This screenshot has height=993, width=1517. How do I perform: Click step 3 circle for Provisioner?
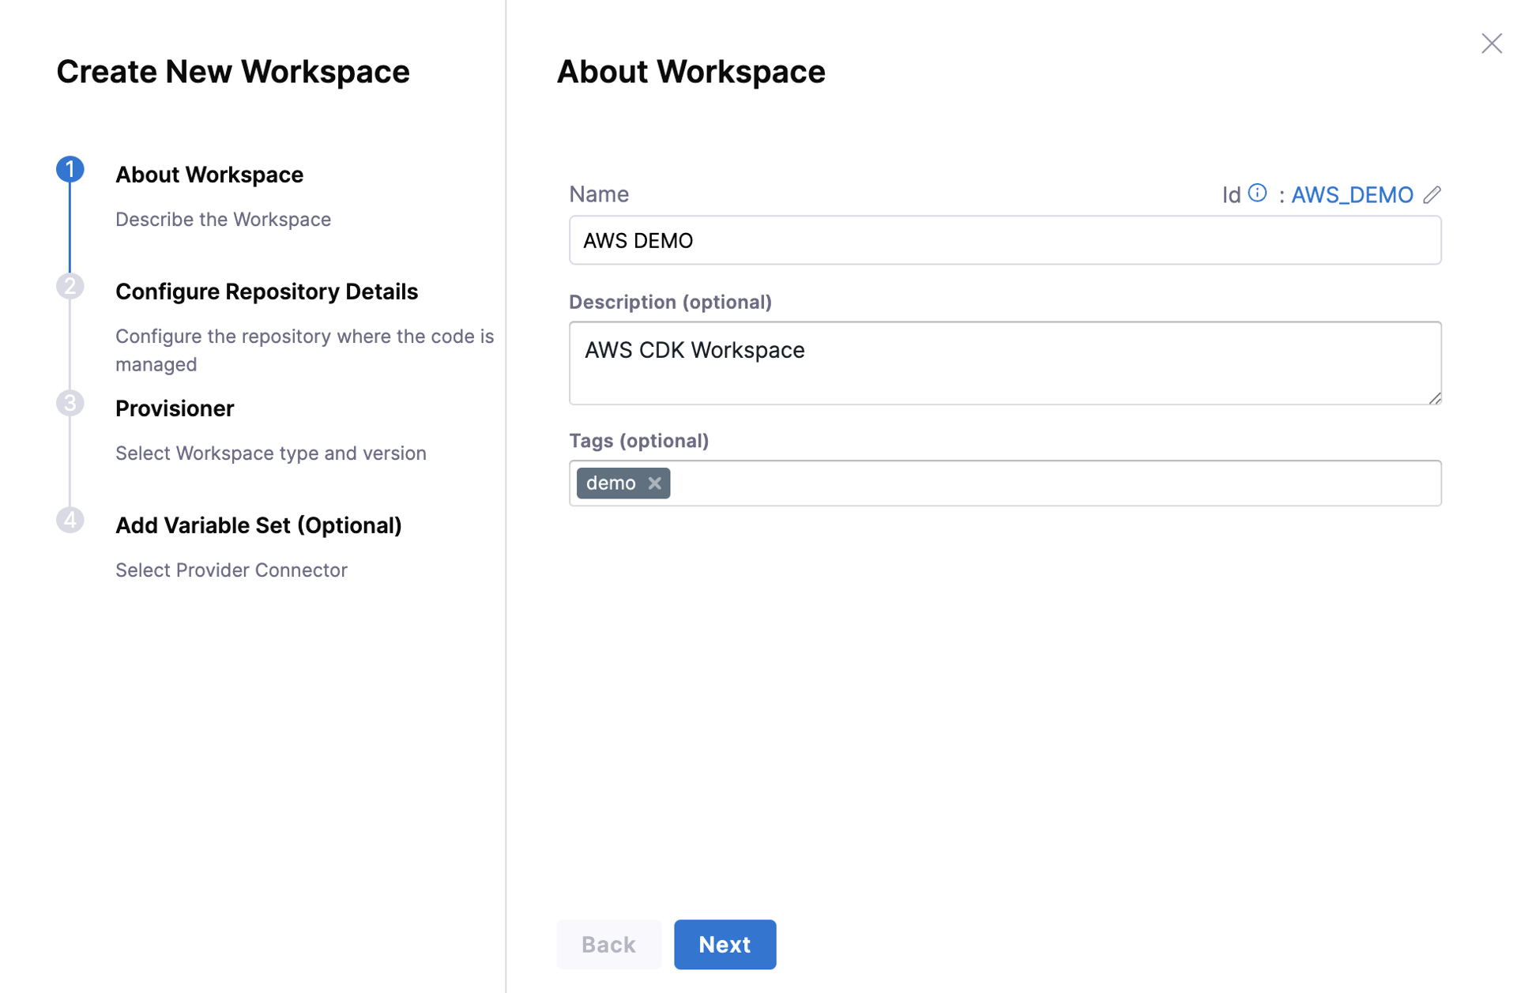(x=70, y=403)
